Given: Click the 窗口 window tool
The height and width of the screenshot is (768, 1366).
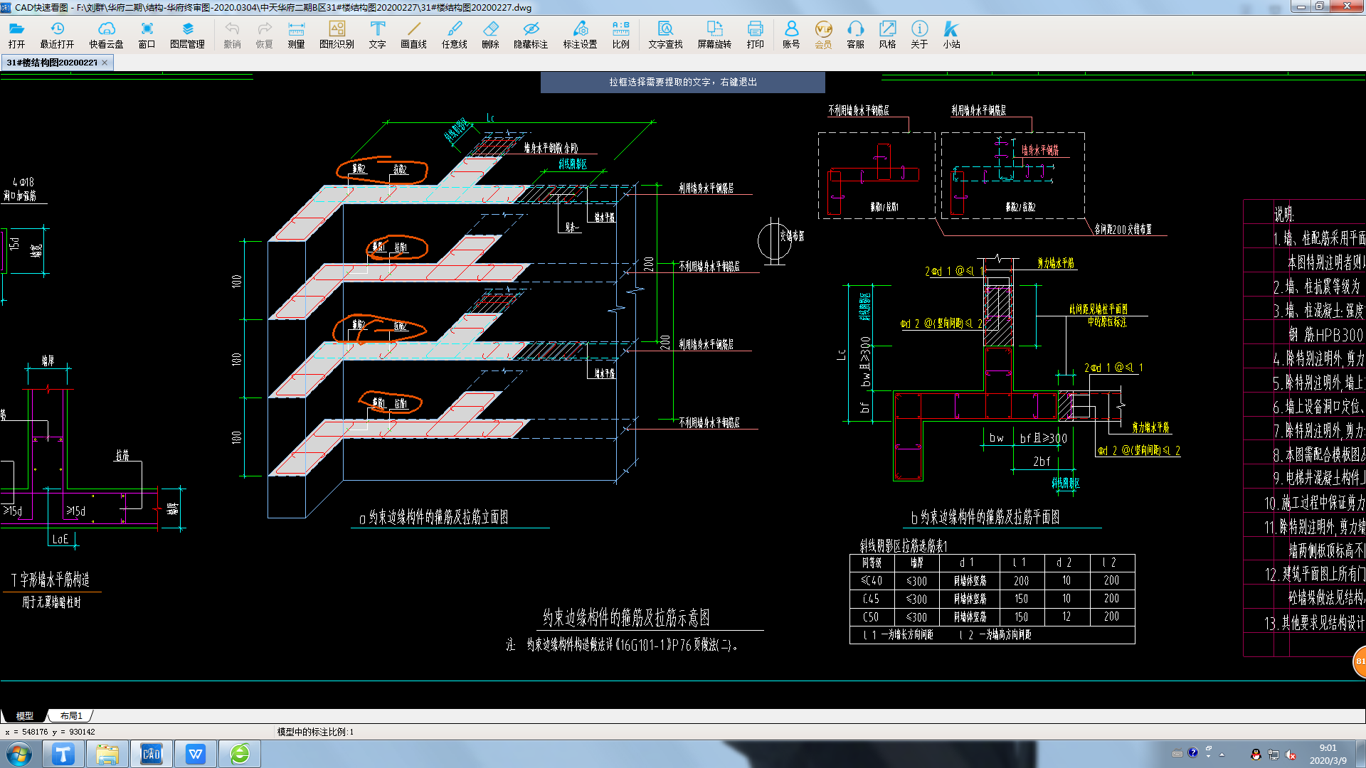Looking at the screenshot, I should (147, 35).
